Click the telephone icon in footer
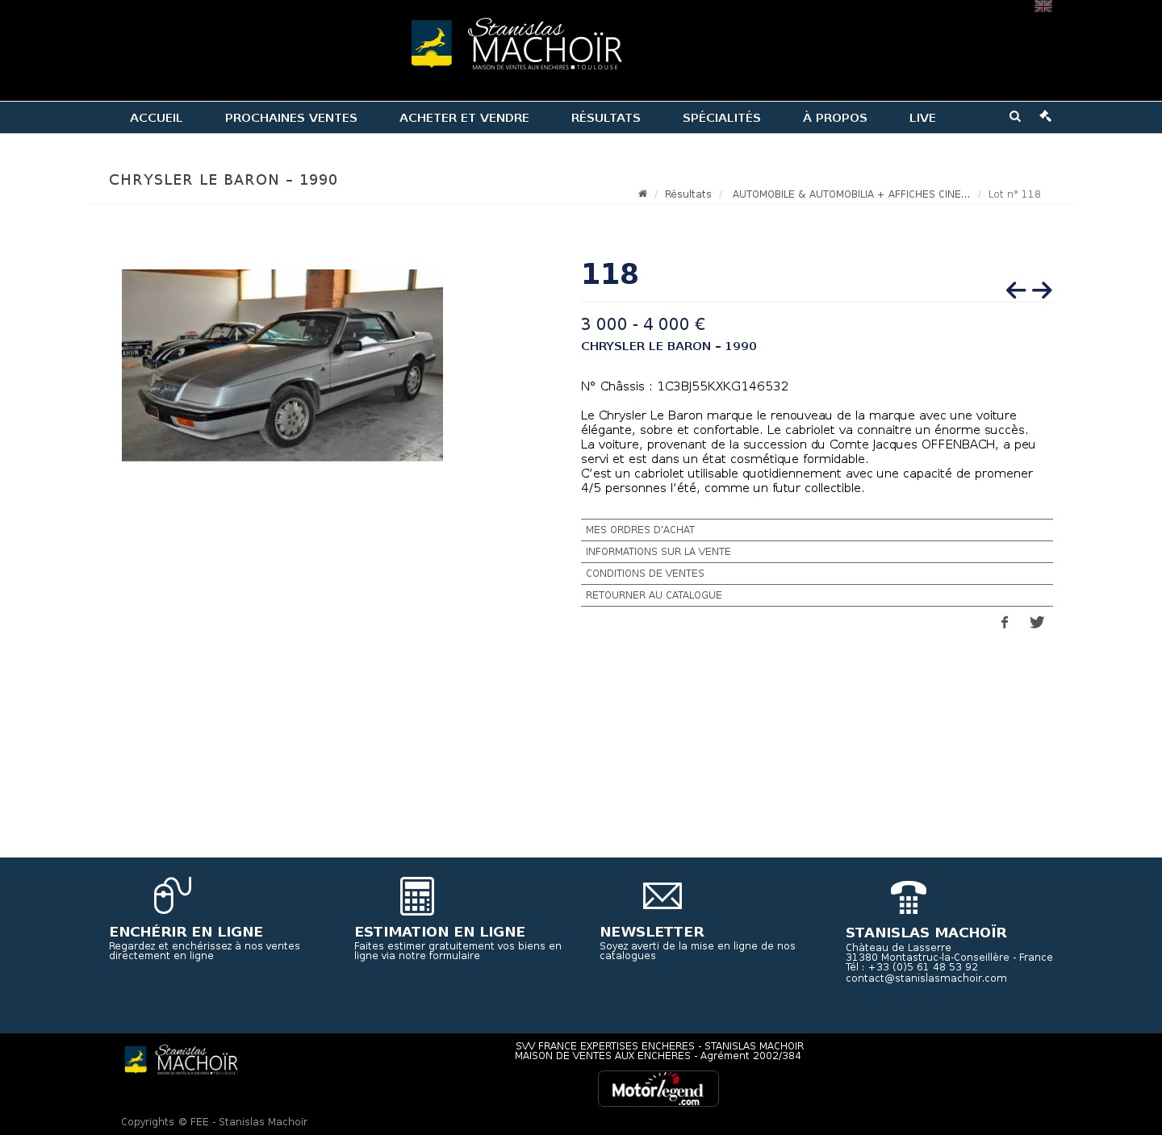The width and height of the screenshot is (1162, 1135). tap(909, 897)
